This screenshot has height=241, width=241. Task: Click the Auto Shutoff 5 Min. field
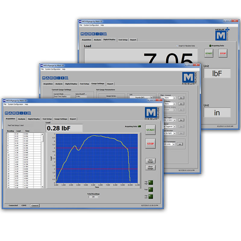(x=81, y=96)
